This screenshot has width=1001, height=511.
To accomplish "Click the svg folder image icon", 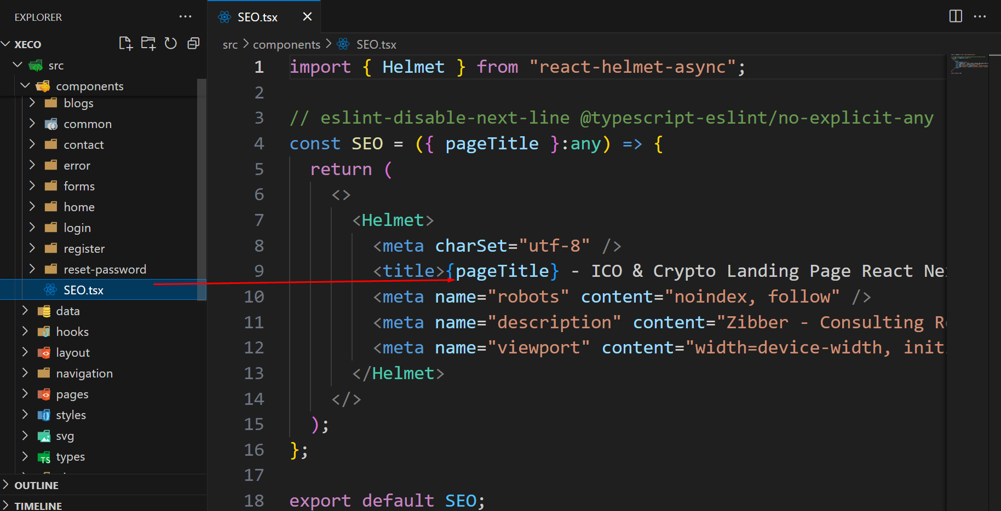I will pos(44,435).
